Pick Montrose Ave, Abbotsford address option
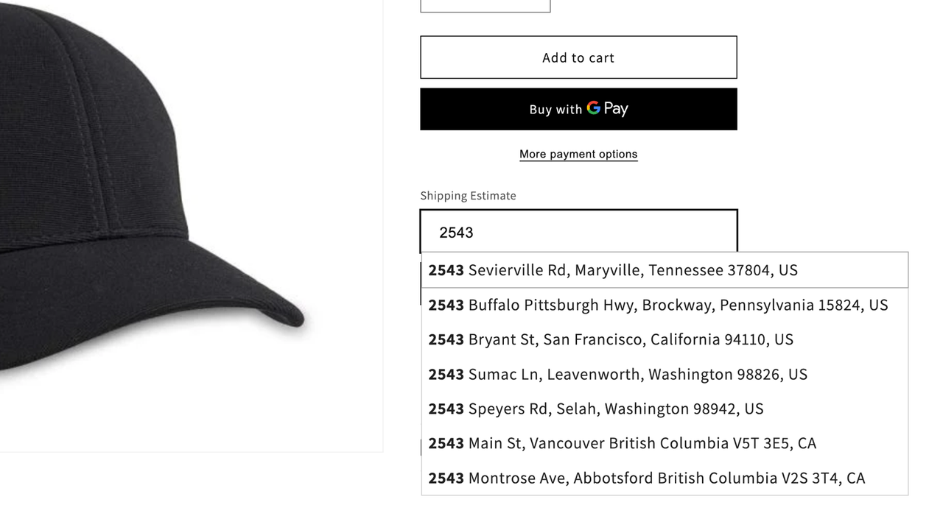Screen dimensions: 943x530 (666, 478)
